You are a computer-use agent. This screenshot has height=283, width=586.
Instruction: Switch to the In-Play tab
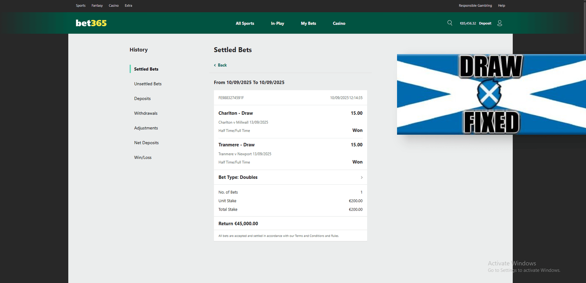point(278,23)
